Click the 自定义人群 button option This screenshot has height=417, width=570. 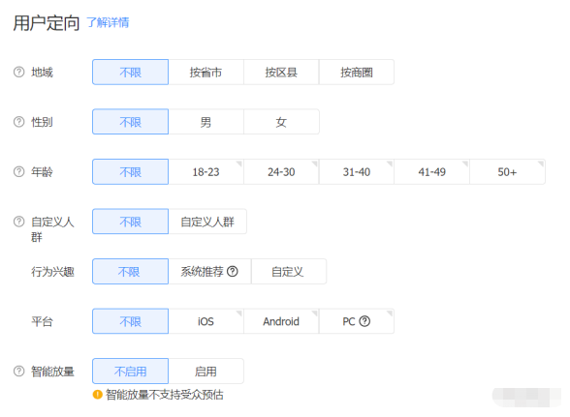(207, 222)
